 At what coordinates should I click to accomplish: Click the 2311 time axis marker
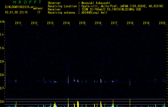(18, 23)
